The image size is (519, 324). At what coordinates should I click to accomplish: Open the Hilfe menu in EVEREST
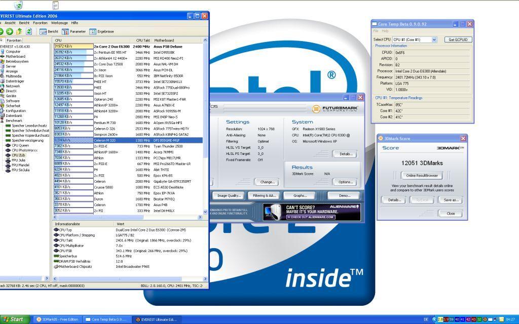(75, 23)
